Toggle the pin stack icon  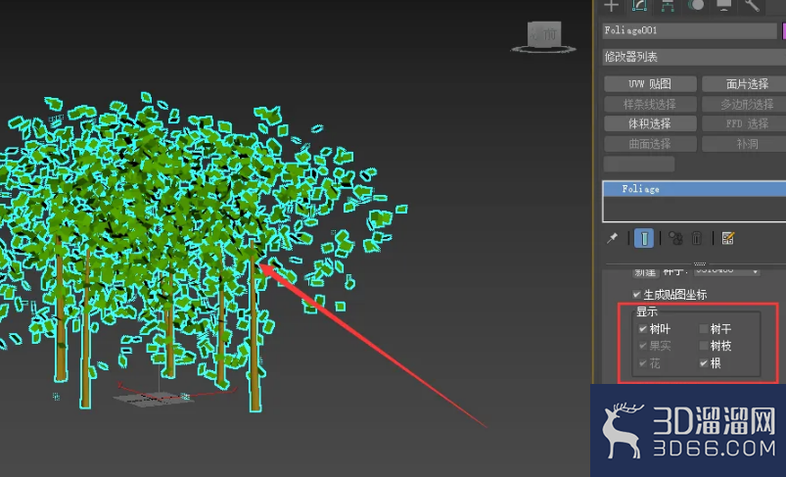pos(612,238)
